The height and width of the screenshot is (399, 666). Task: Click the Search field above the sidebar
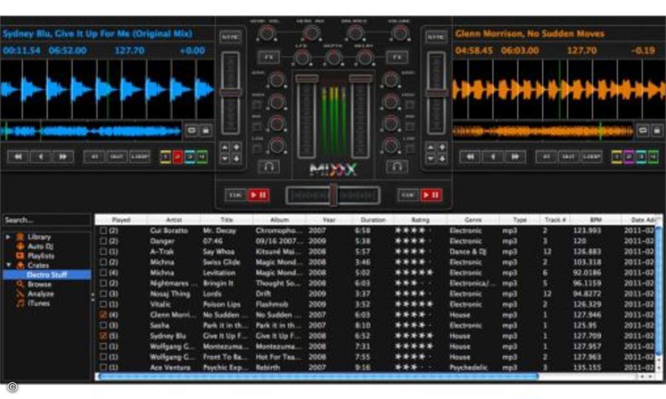(x=47, y=220)
